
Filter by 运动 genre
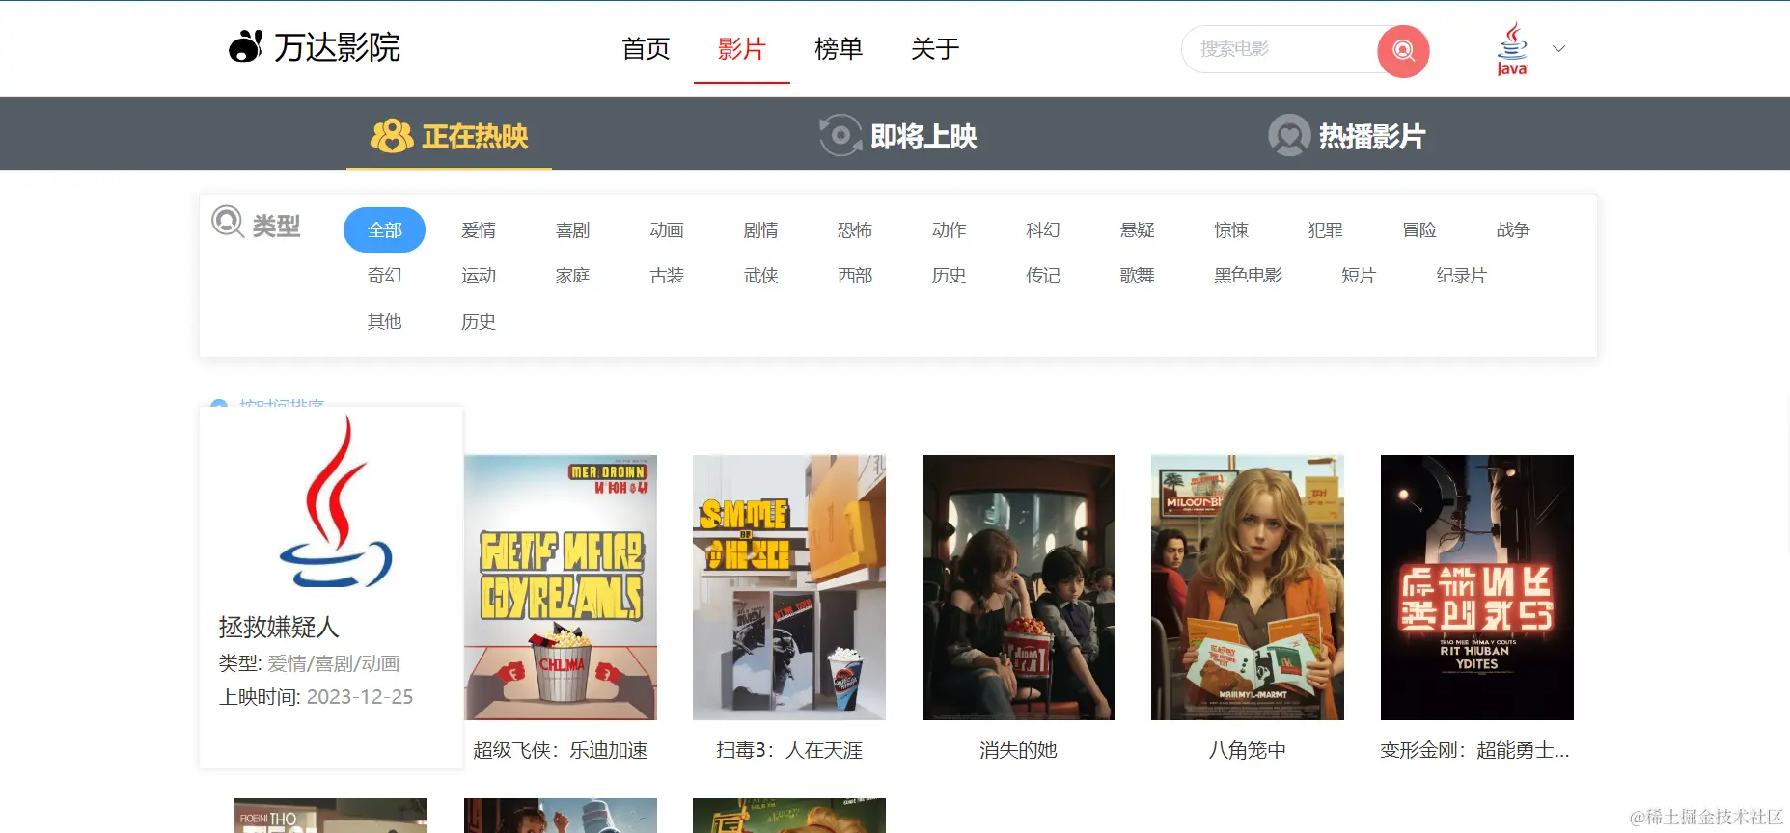point(479,275)
